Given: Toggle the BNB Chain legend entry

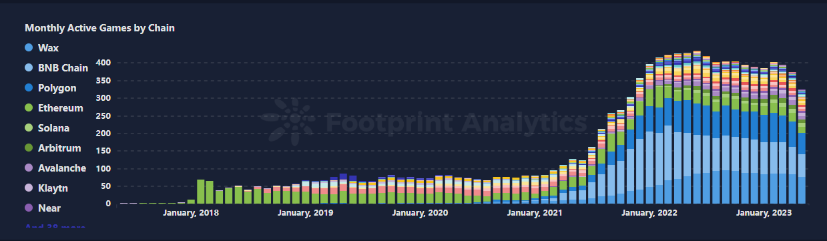Looking at the screenshot, I should (56, 68).
